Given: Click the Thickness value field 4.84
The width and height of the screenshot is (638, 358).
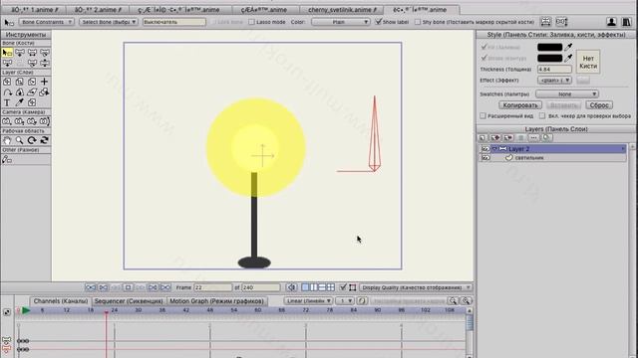Looking at the screenshot, I should [x=554, y=70].
